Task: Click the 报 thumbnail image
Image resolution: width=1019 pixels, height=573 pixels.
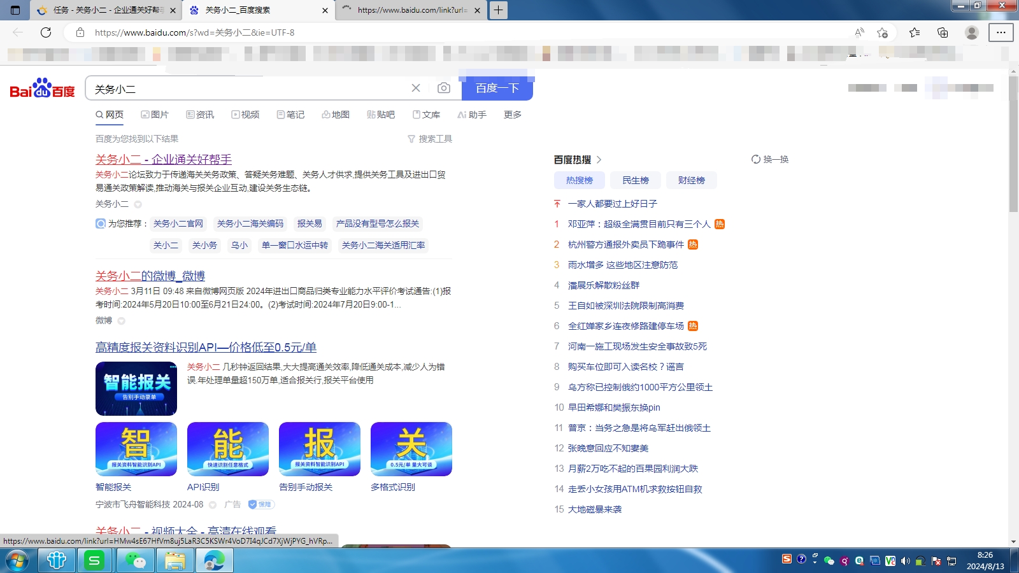Action: pos(320,449)
